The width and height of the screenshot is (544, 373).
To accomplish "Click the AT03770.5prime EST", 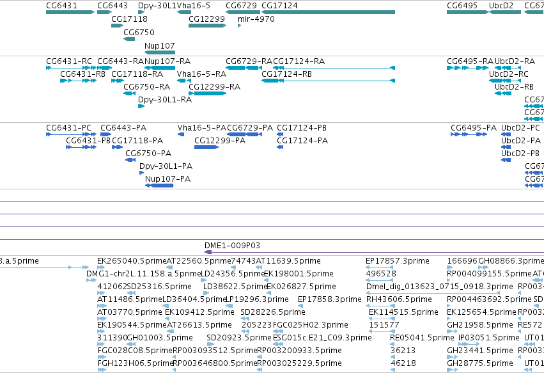I will [102, 319].
